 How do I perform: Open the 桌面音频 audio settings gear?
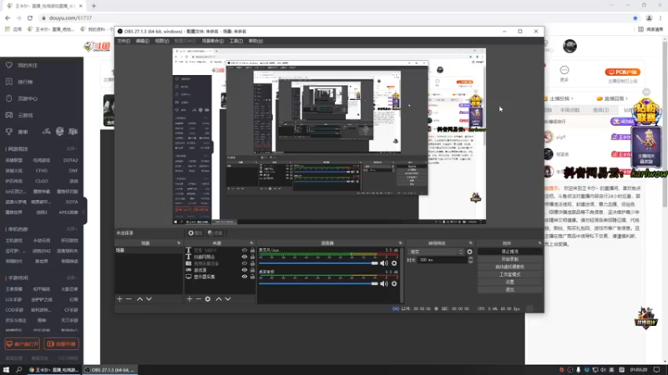tap(394, 283)
